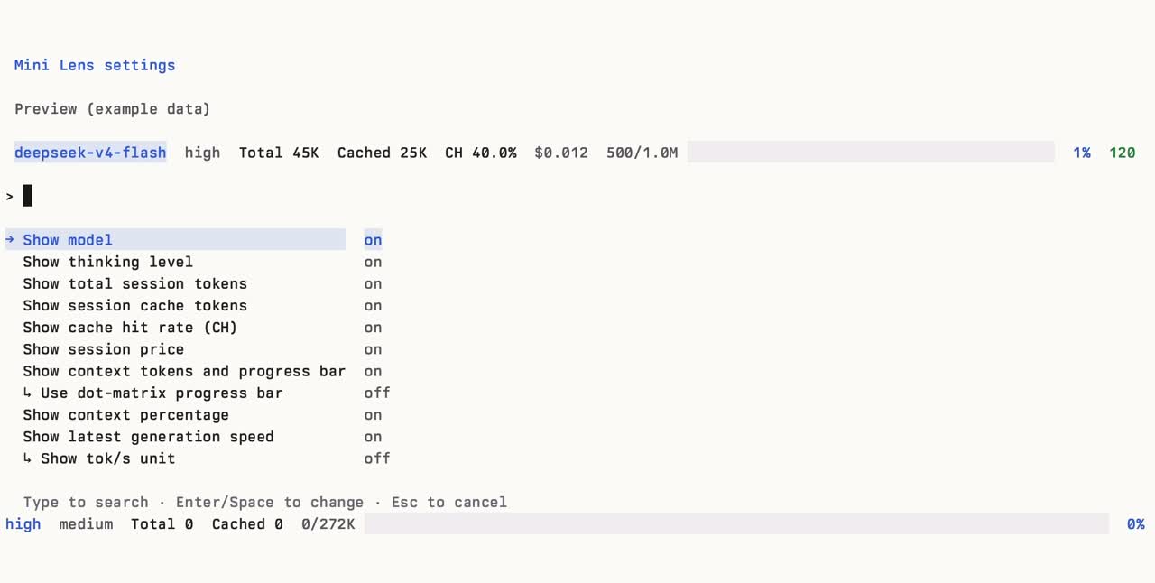Toggle 'on' value for latest generation speed
Image resolution: width=1155 pixels, height=583 pixels.
(373, 437)
